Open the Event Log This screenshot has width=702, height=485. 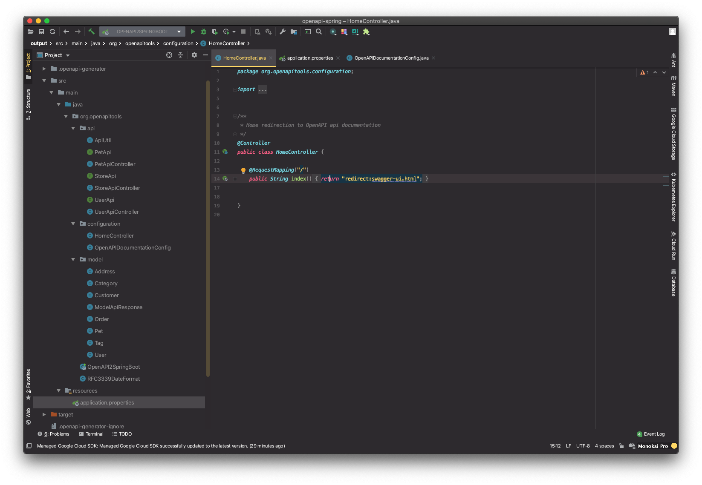click(653, 434)
